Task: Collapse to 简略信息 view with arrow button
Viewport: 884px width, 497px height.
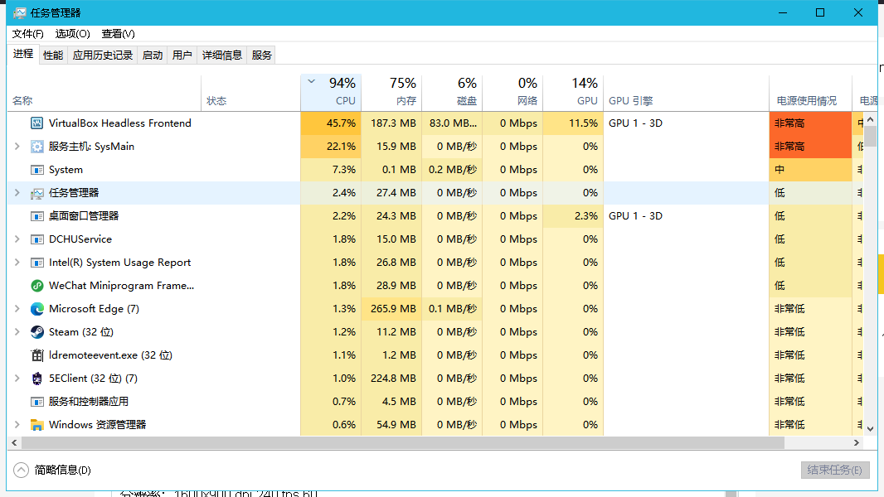Action: (x=22, y=470)
